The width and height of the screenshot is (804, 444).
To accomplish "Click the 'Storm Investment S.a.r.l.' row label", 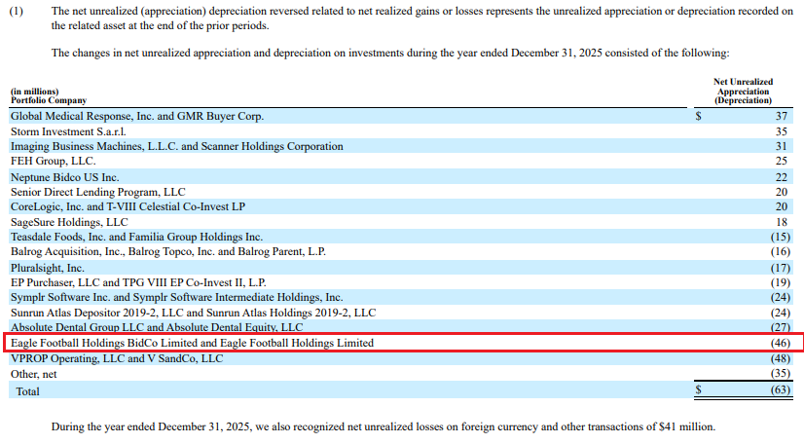I will click(68, 131).
